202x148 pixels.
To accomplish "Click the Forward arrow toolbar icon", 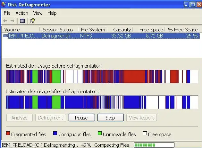I will 13,21.
